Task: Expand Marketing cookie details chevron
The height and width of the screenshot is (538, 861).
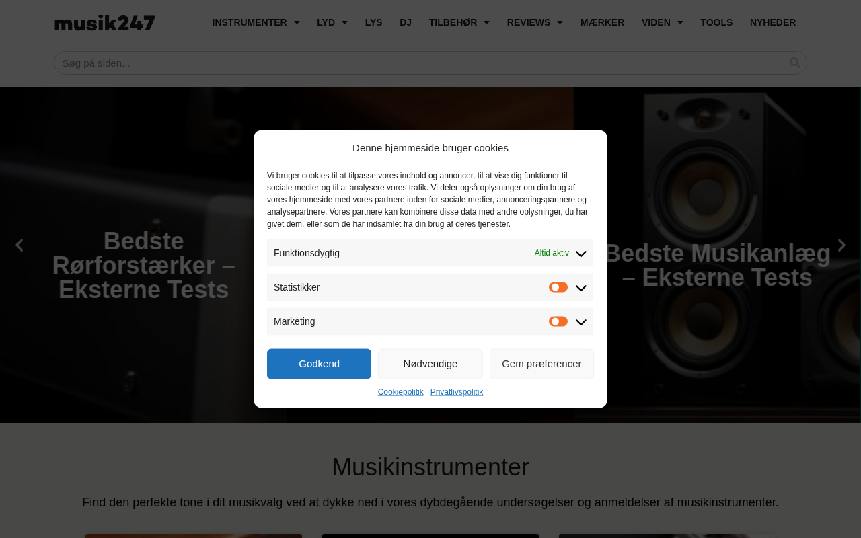Action: 581,322
